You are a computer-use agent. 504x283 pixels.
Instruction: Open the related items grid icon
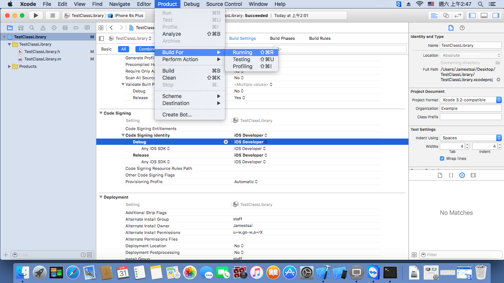pos(101,28)
